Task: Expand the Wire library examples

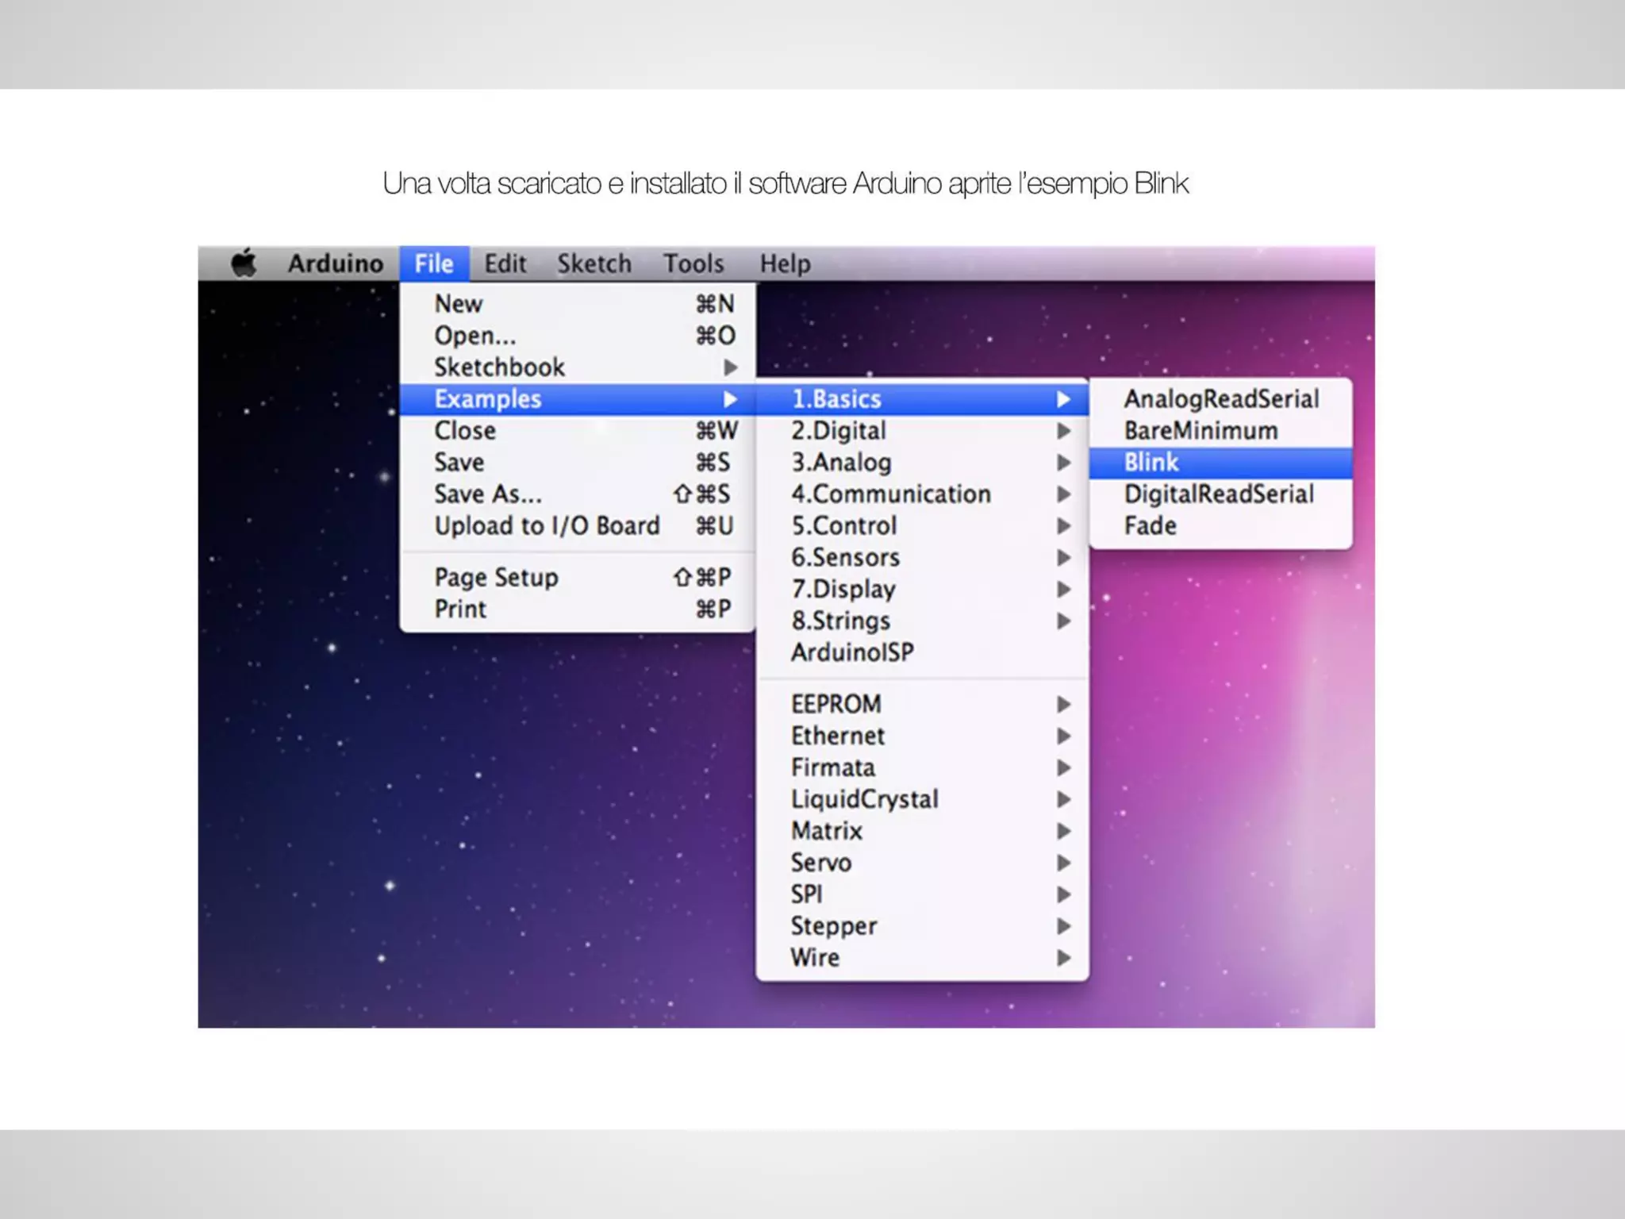Action: point(922,958)
